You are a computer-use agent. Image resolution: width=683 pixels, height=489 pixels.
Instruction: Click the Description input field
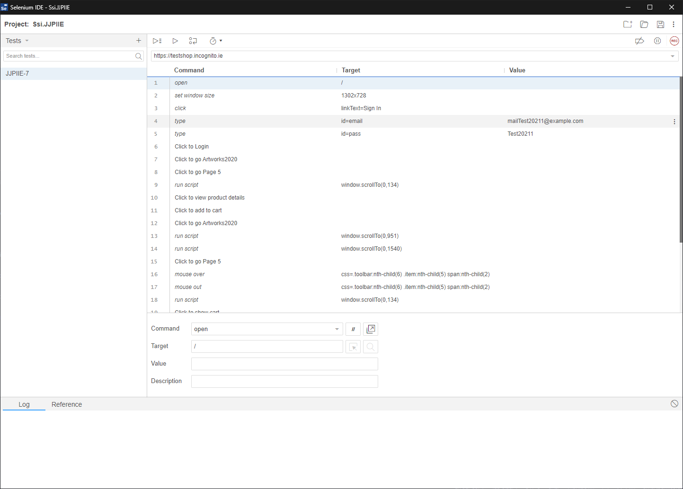(284, 382)
